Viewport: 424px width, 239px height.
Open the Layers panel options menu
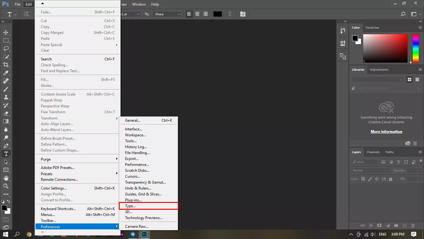[x=420, y=152]
